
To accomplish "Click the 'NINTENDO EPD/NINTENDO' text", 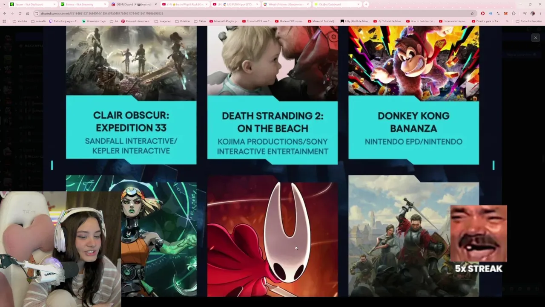I will pos(413,142).
